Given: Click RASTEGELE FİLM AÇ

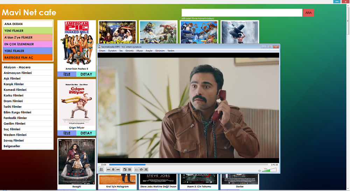Looking at the screenshot, I should [x=28, y=57].
